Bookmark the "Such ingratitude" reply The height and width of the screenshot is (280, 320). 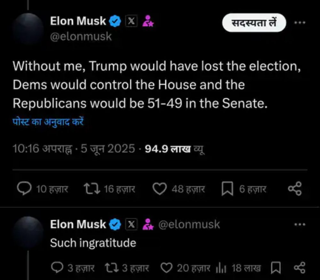coord(275,268)
